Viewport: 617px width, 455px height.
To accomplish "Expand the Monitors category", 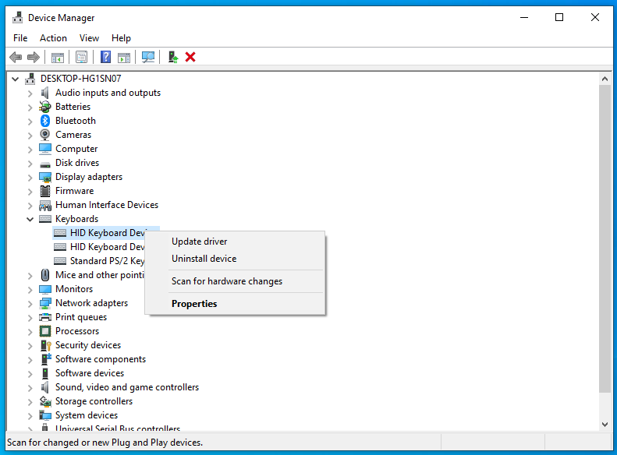I will [x=30, y=290].
